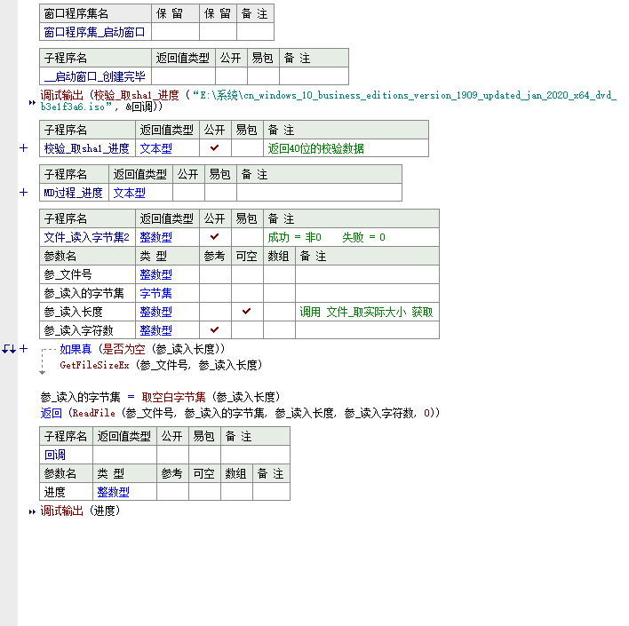
Task: Click 字节集 type of 参_读入的字节集
Action: pos(156,293)
